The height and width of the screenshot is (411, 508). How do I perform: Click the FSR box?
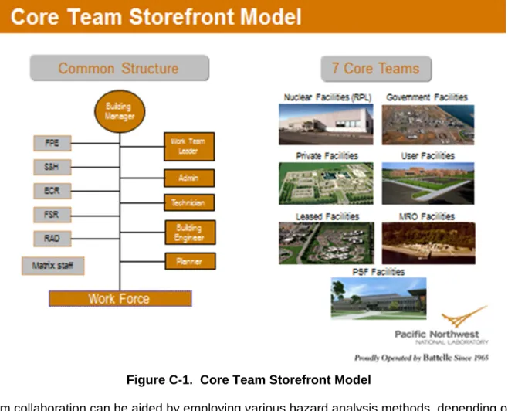point(52,215)
